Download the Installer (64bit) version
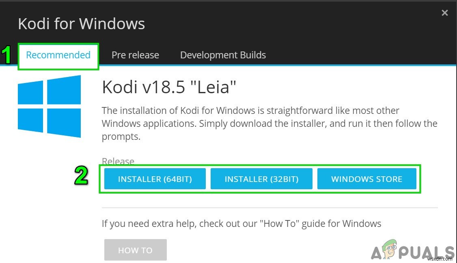The height and width of the screenshot is (263, 457). (155, 179)
